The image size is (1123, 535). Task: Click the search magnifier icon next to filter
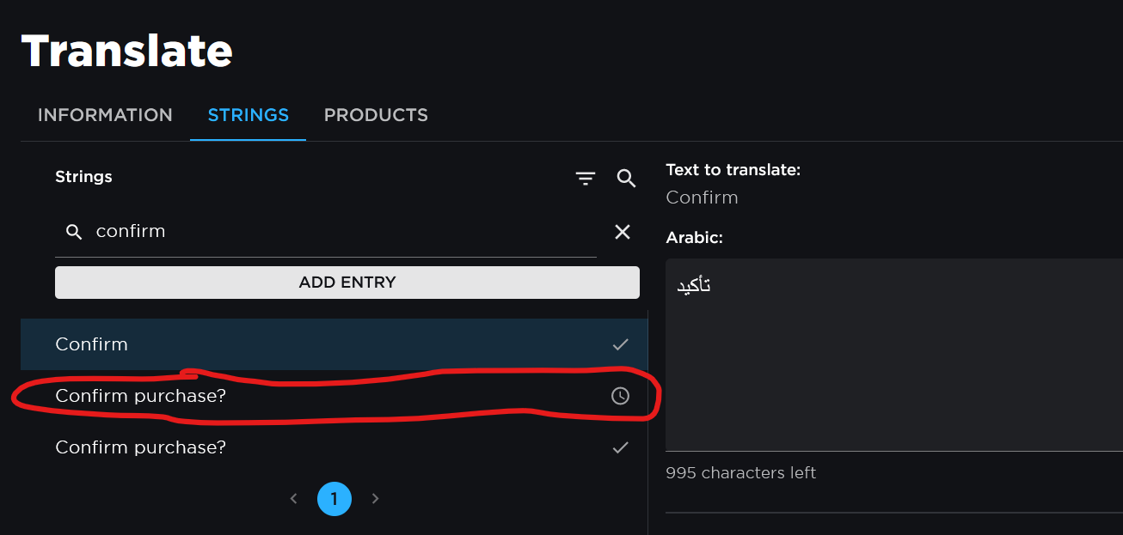626,178
